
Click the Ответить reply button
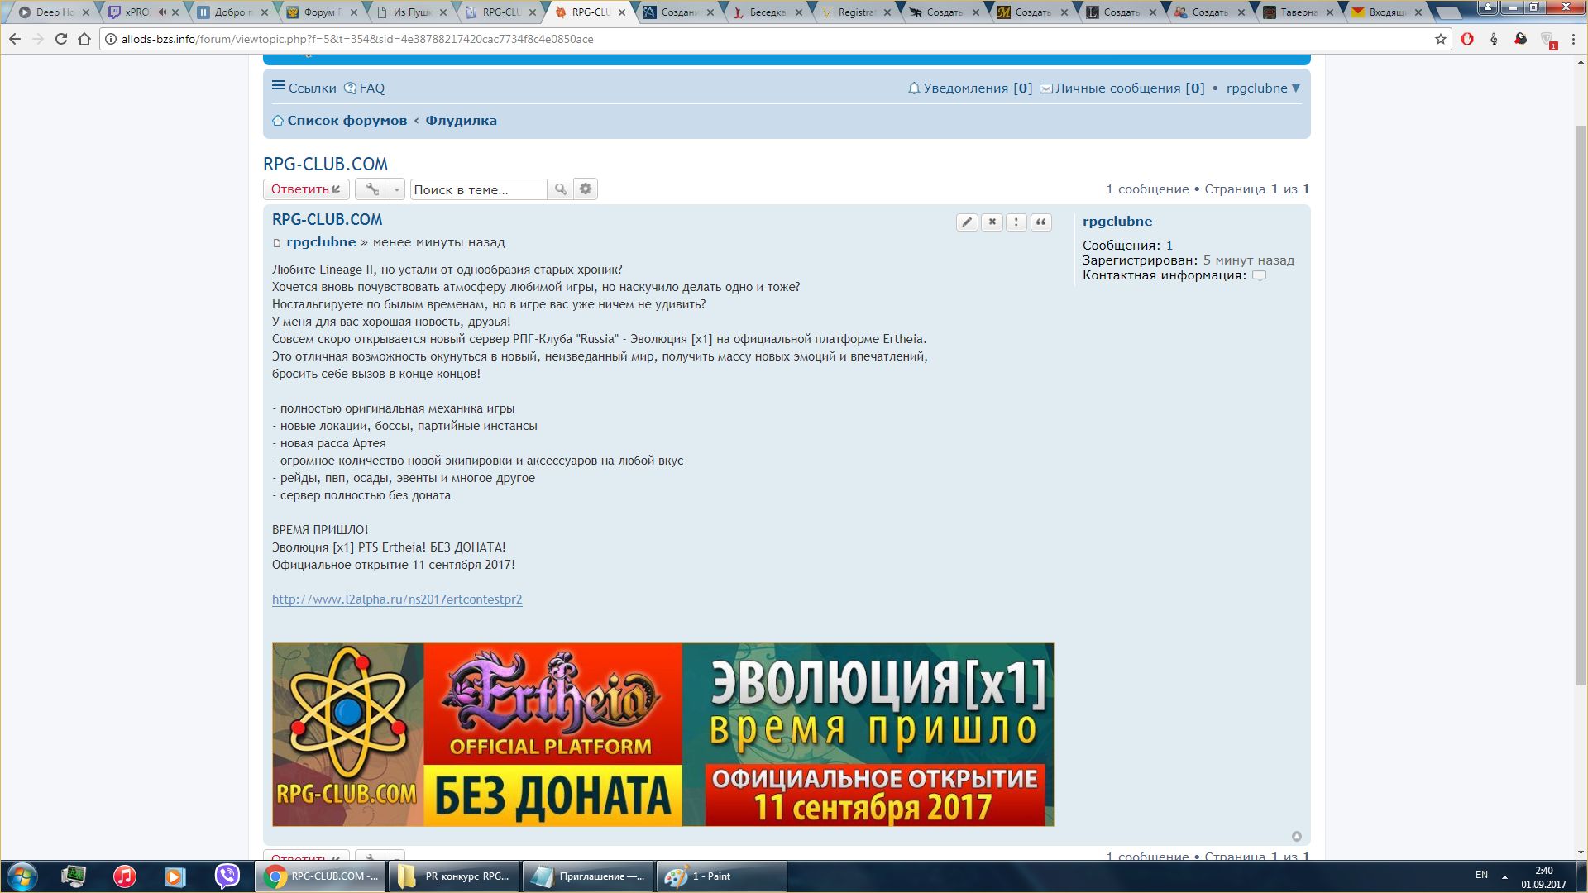click(306, 189)
